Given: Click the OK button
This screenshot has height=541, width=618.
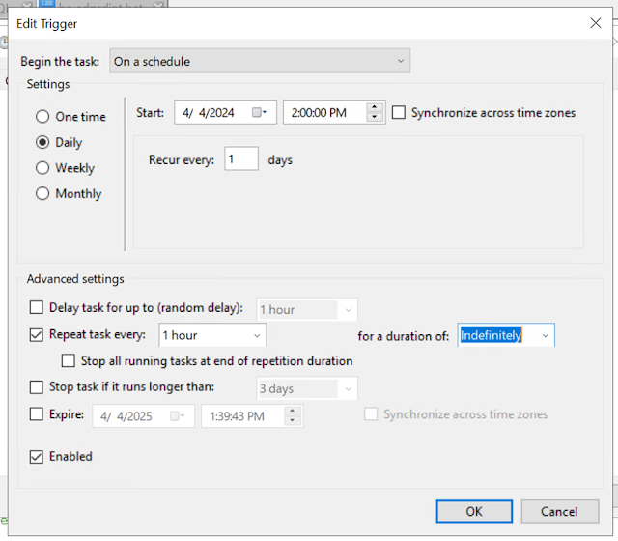Looking at the screenshot, I should pos(473,511).
